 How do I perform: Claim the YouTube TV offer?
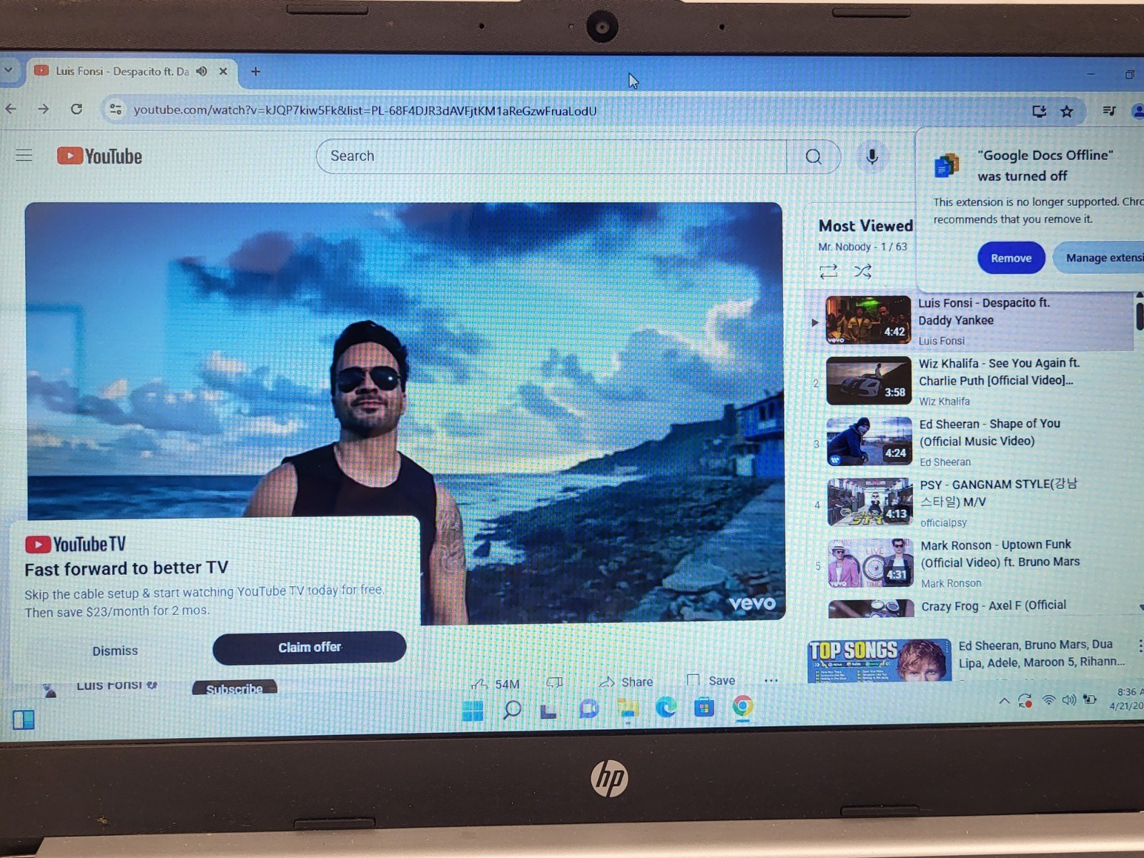(310, 647)
